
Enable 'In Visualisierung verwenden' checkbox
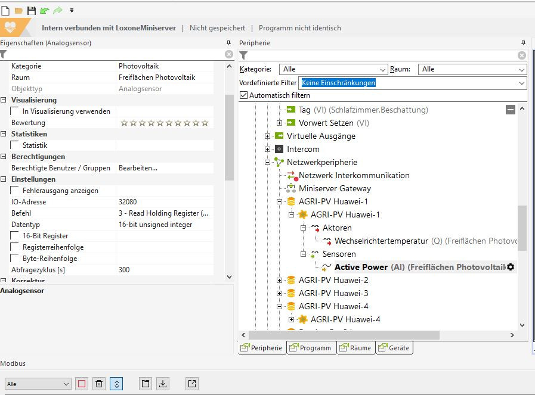point(15,111)
